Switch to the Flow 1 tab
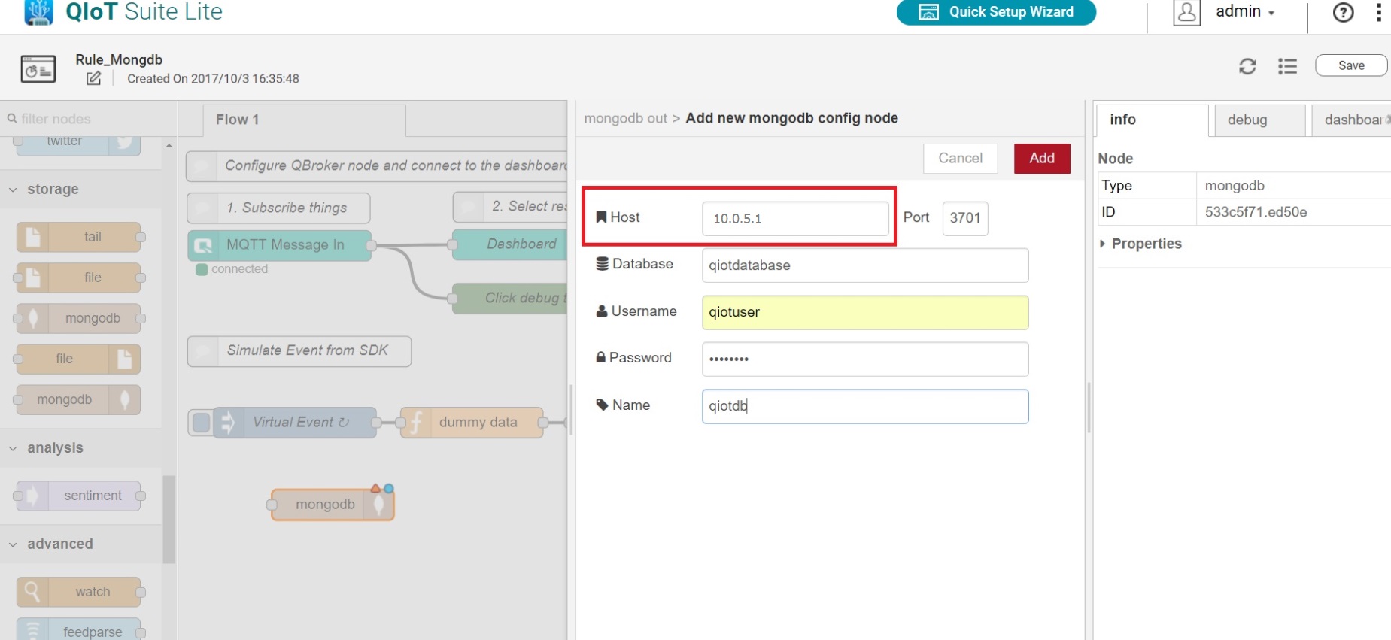The width and height of the screenshot is (1391, 640). pyautogui.click(x=304, y=120)
